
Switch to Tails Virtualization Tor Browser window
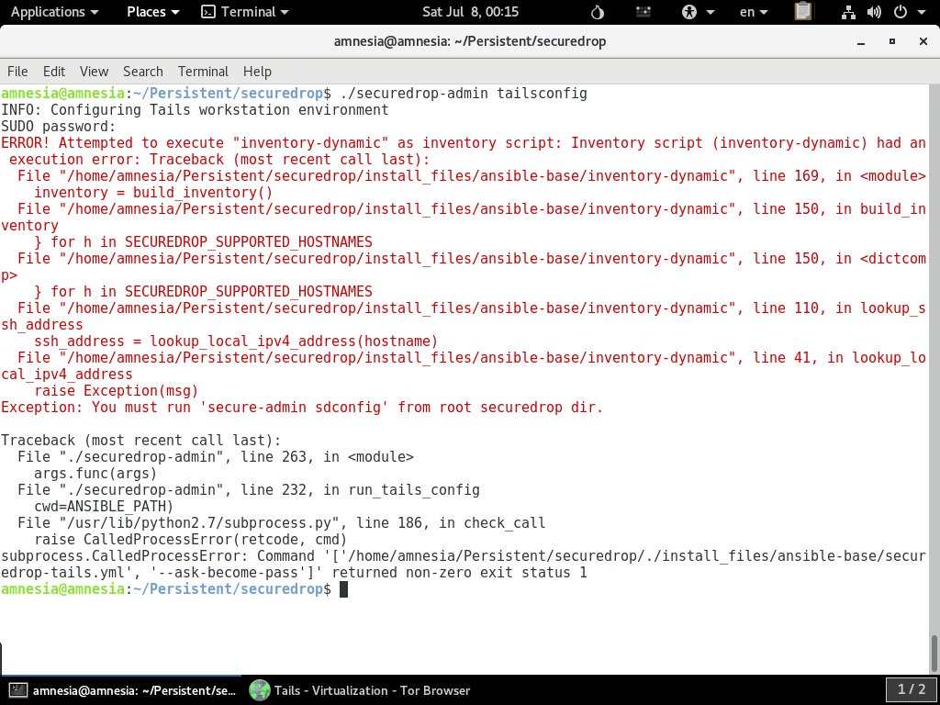(360, 690)
